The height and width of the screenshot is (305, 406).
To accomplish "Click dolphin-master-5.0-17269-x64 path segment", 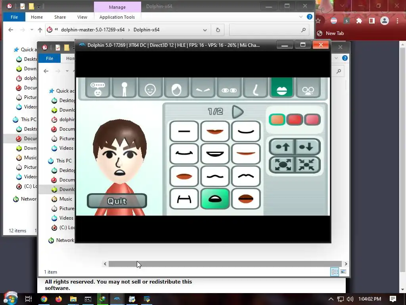I will (x=93, y=30).
